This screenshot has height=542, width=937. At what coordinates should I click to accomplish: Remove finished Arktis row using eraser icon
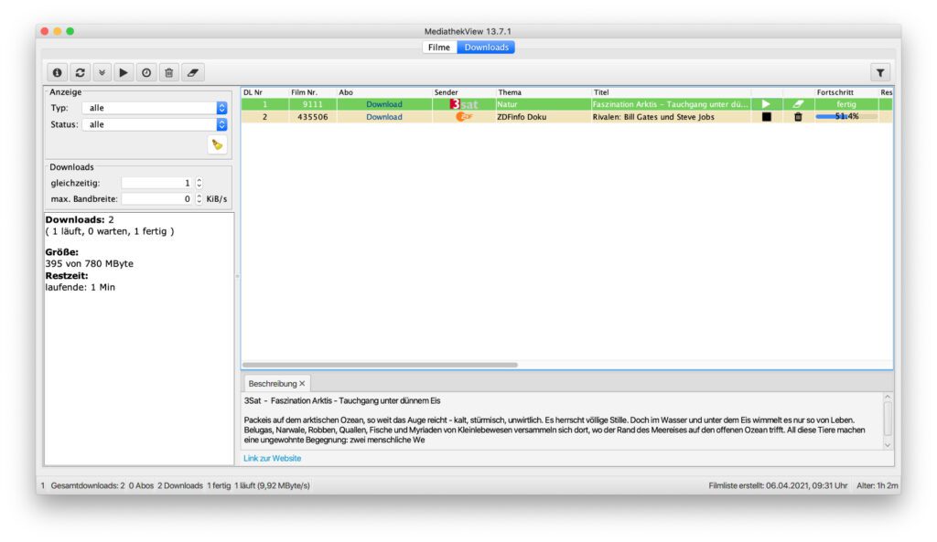coord(798,104)
